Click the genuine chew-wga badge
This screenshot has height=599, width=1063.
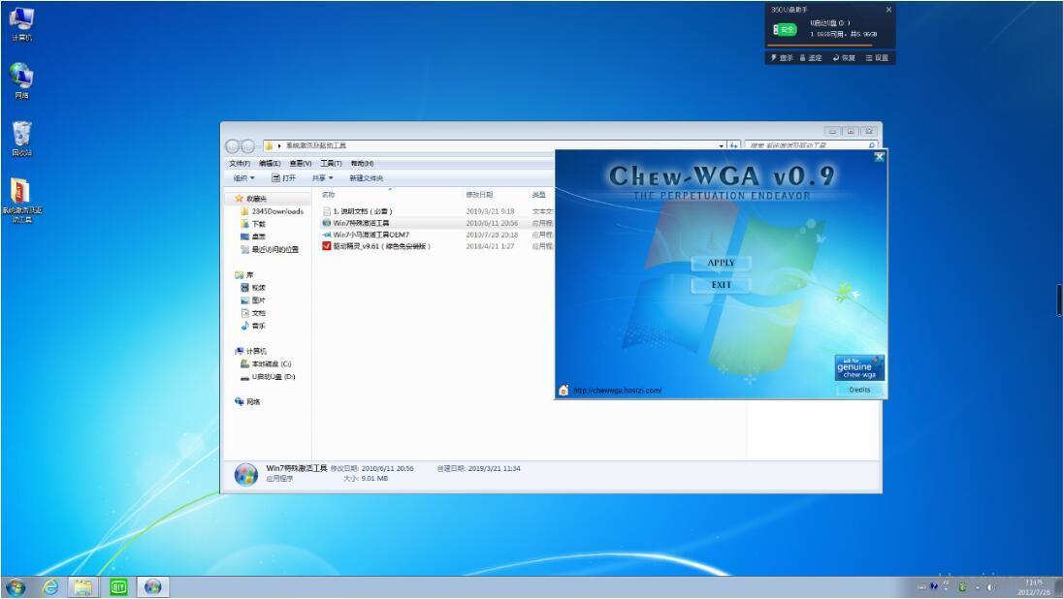[859, 368]
